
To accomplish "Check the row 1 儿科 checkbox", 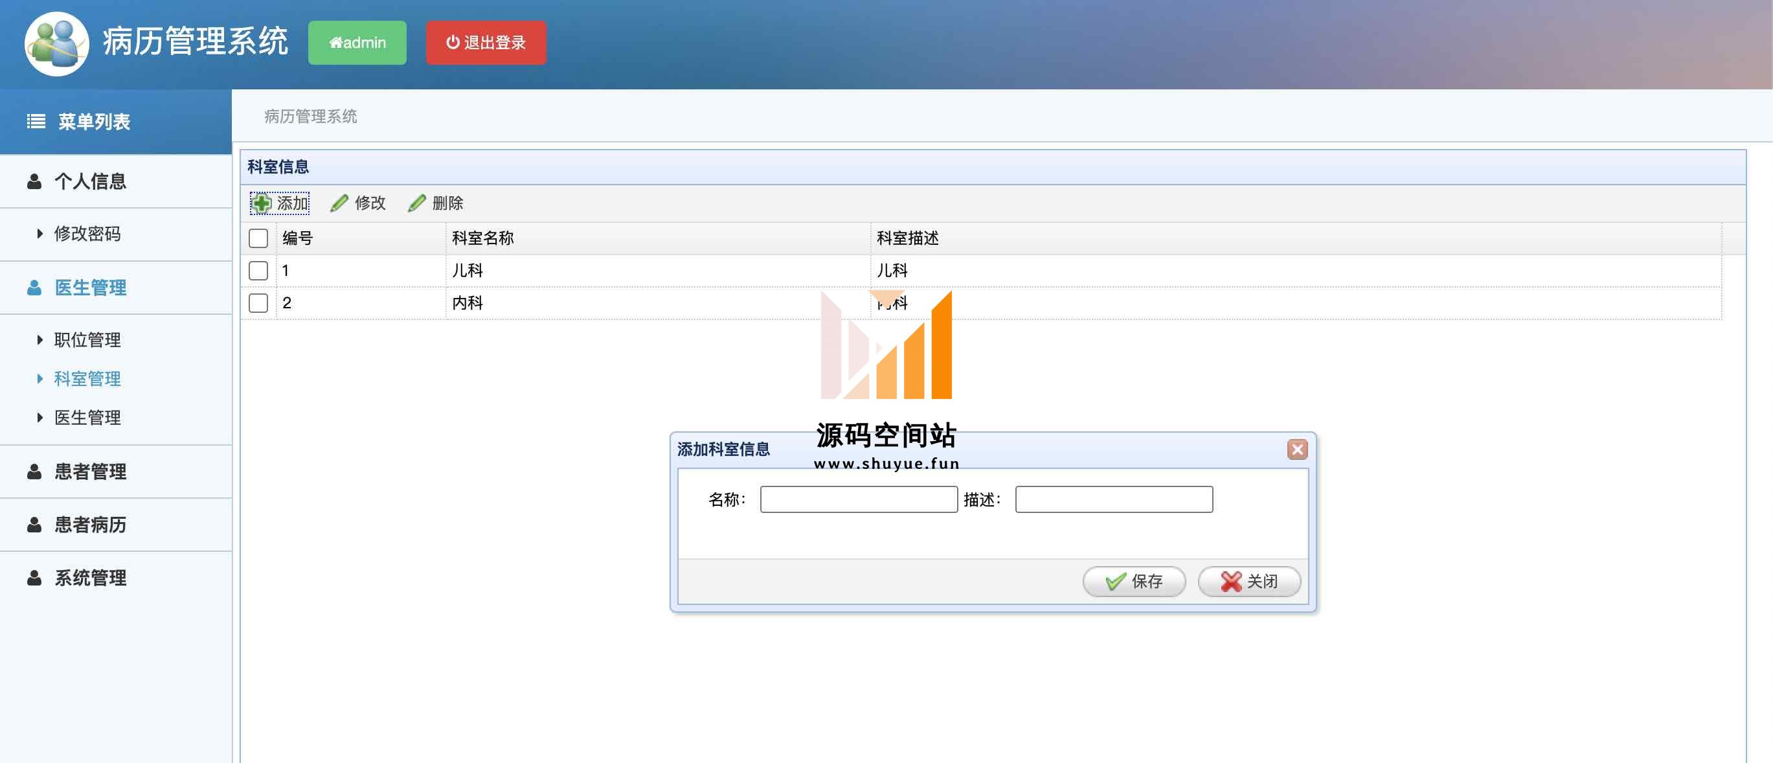I will coord(258,271).
